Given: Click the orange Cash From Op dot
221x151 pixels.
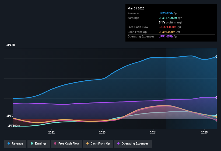Looking at the screenshot, I should click(87, 143).
